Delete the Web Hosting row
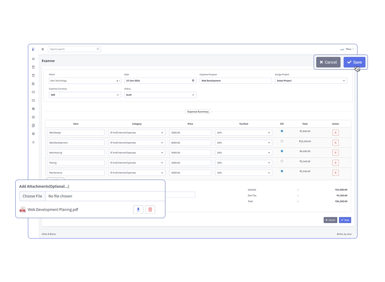The height and width of the screenshot is (282, 385). click(x=336, y=153)
